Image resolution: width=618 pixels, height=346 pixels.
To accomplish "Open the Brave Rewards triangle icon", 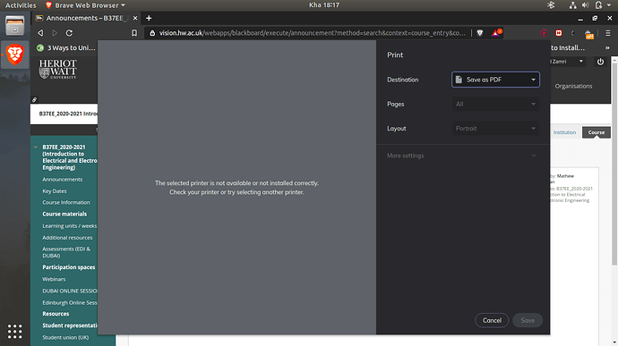I will pos(496,33).
